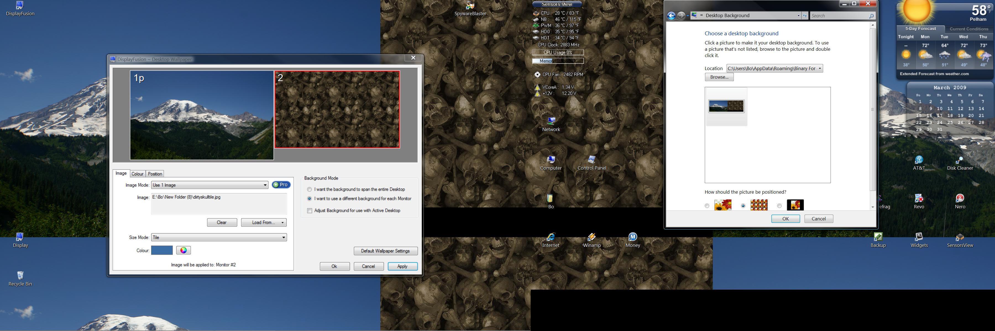Screen dimensions: 995x331
Task: Switch to the Colour tab
Action: click(138, 174)
